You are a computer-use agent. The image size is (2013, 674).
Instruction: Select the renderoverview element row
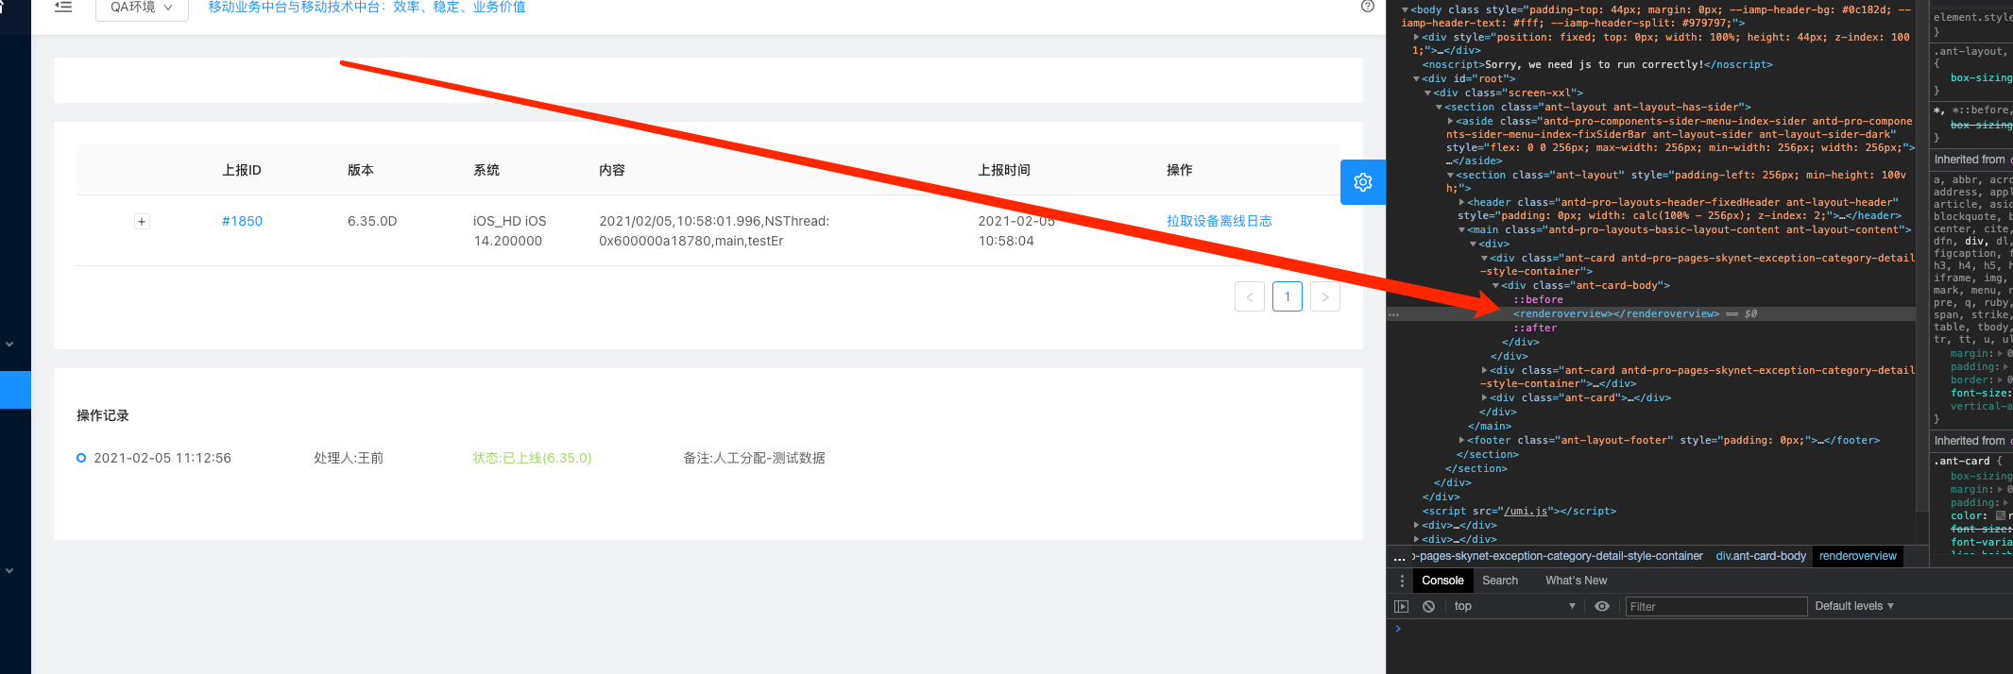pyautogui.click(x=1651, y=314)
